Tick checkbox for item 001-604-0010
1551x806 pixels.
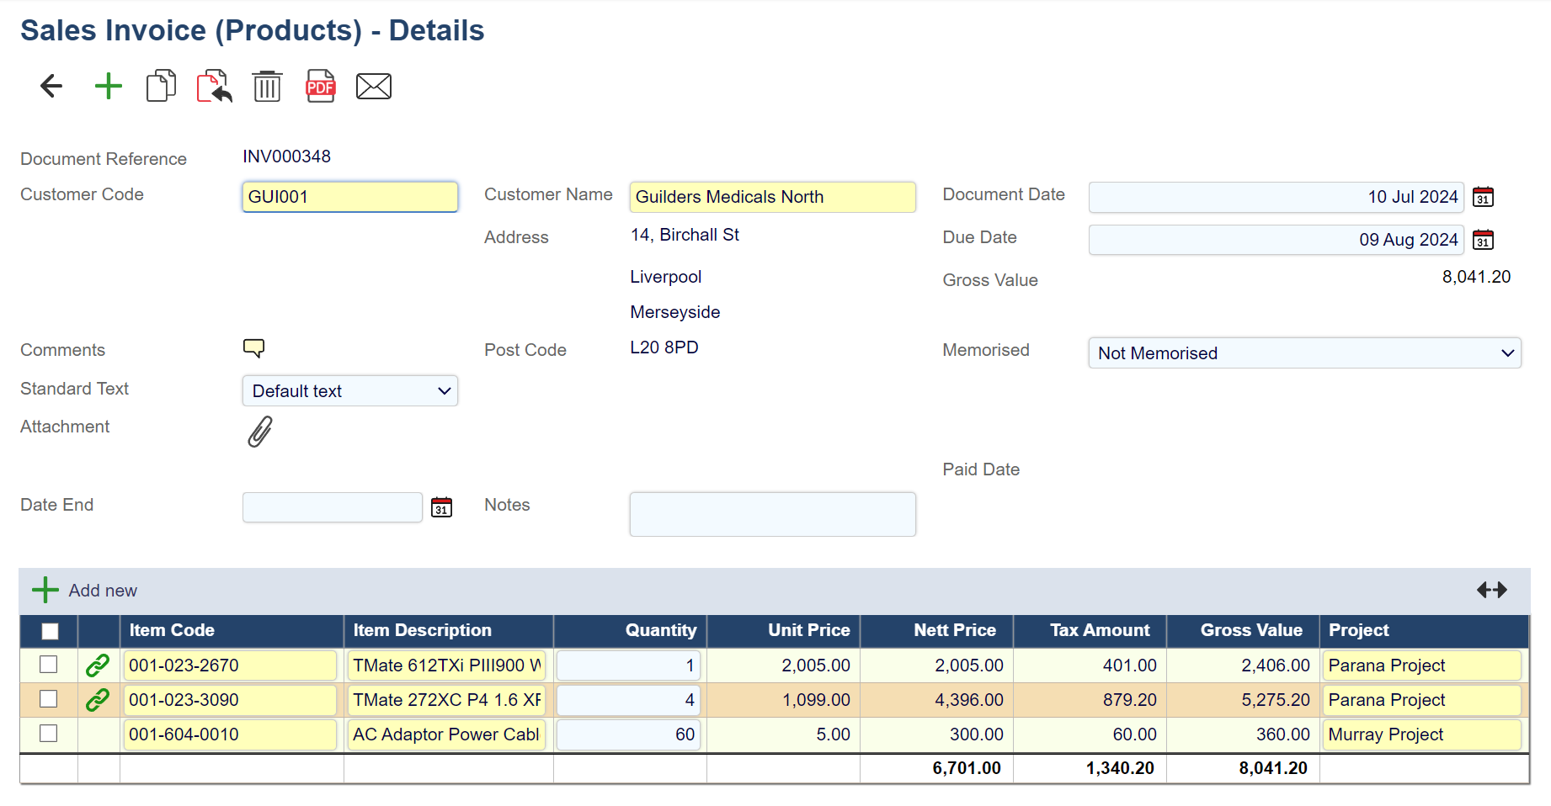(x=49, y=734)
